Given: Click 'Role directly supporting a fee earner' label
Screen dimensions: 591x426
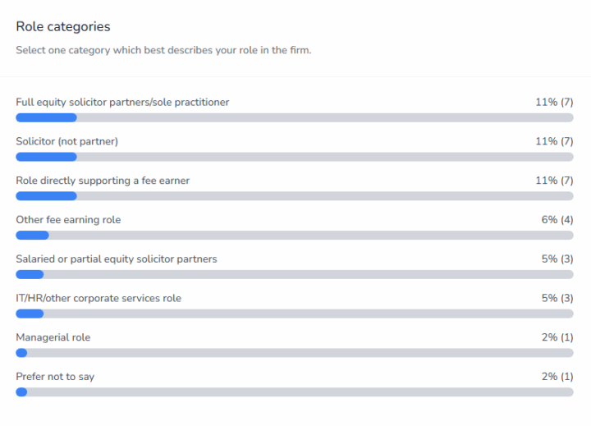Looking at the screenshot, I should point(103,181).
